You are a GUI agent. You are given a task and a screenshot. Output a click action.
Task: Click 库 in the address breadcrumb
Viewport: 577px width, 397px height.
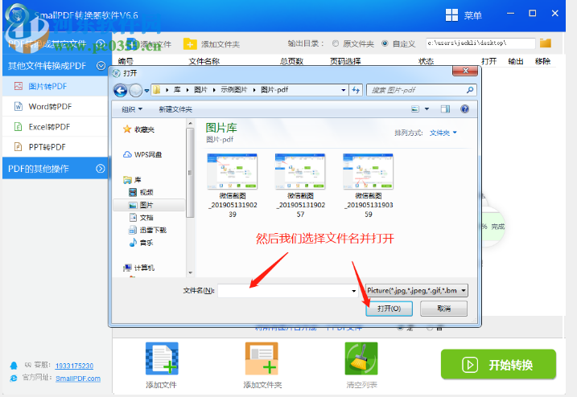(177, 90)
